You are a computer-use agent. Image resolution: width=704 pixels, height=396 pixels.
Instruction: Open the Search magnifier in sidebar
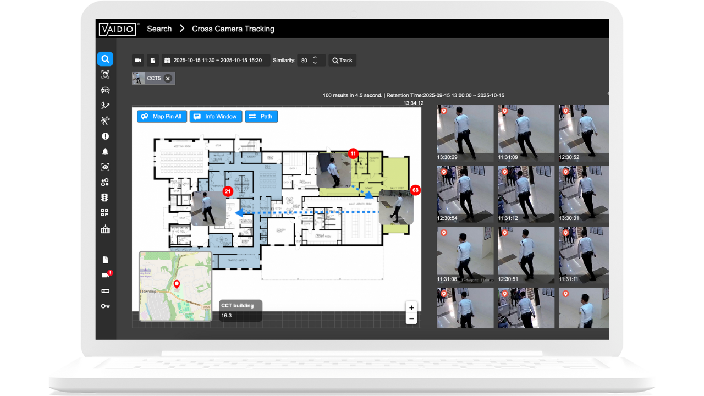[105, 59]
